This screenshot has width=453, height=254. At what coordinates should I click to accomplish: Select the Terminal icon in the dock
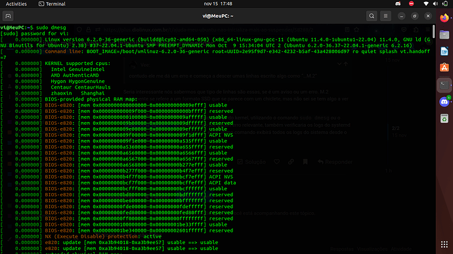coord(444,85)
